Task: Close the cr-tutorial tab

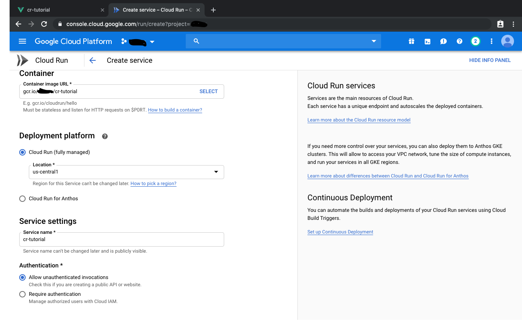Action: tap(102, 10)
